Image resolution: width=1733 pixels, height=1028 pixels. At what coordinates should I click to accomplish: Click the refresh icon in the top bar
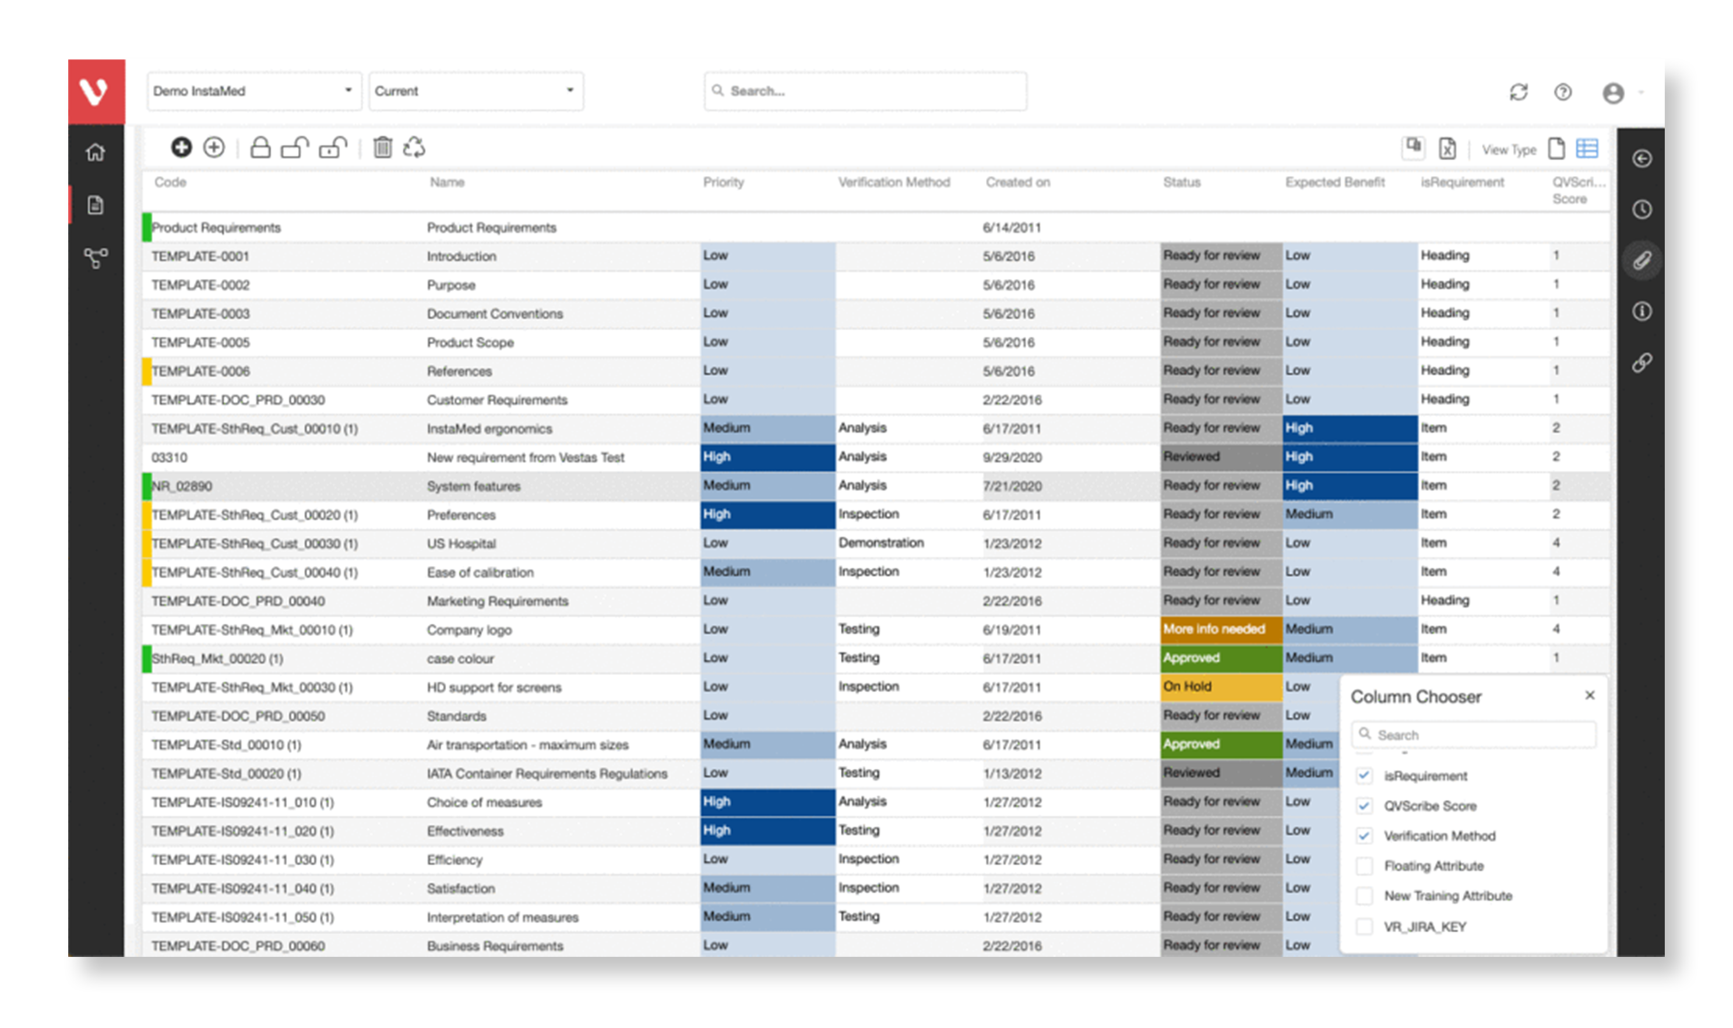1520,91
